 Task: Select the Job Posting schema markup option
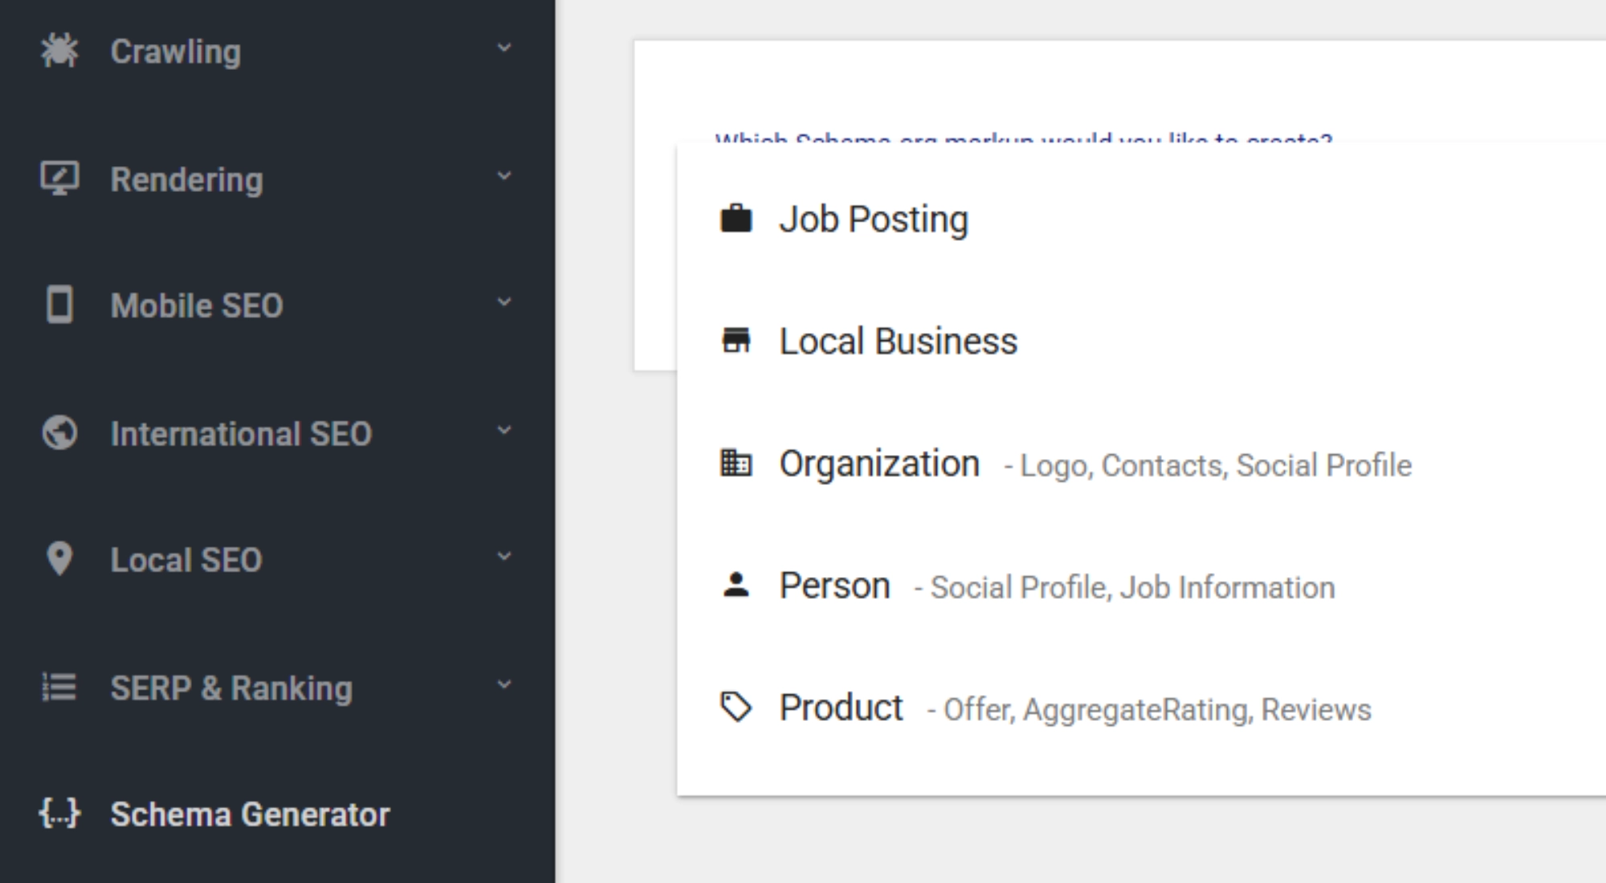873,217
